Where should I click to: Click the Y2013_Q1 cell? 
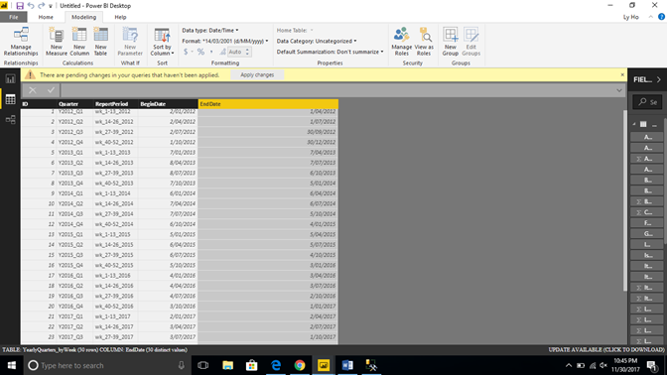point(74,152)
